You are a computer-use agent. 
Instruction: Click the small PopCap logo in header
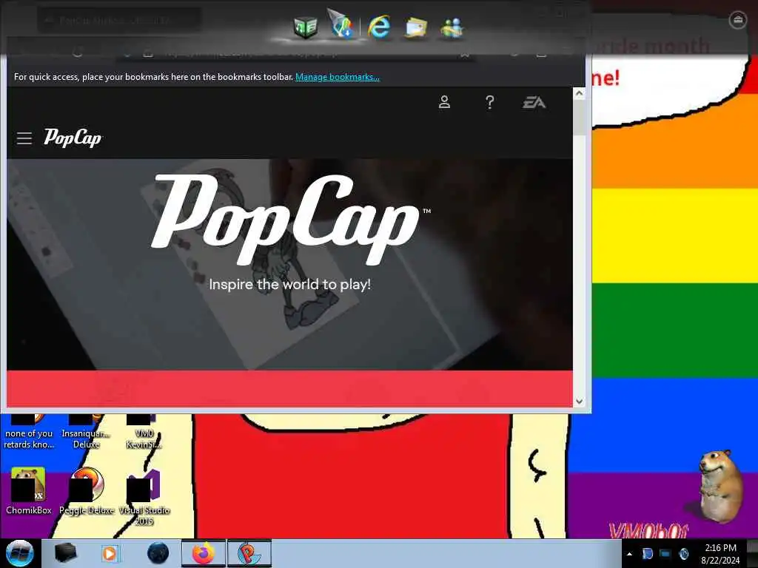(x=73, y=138)
